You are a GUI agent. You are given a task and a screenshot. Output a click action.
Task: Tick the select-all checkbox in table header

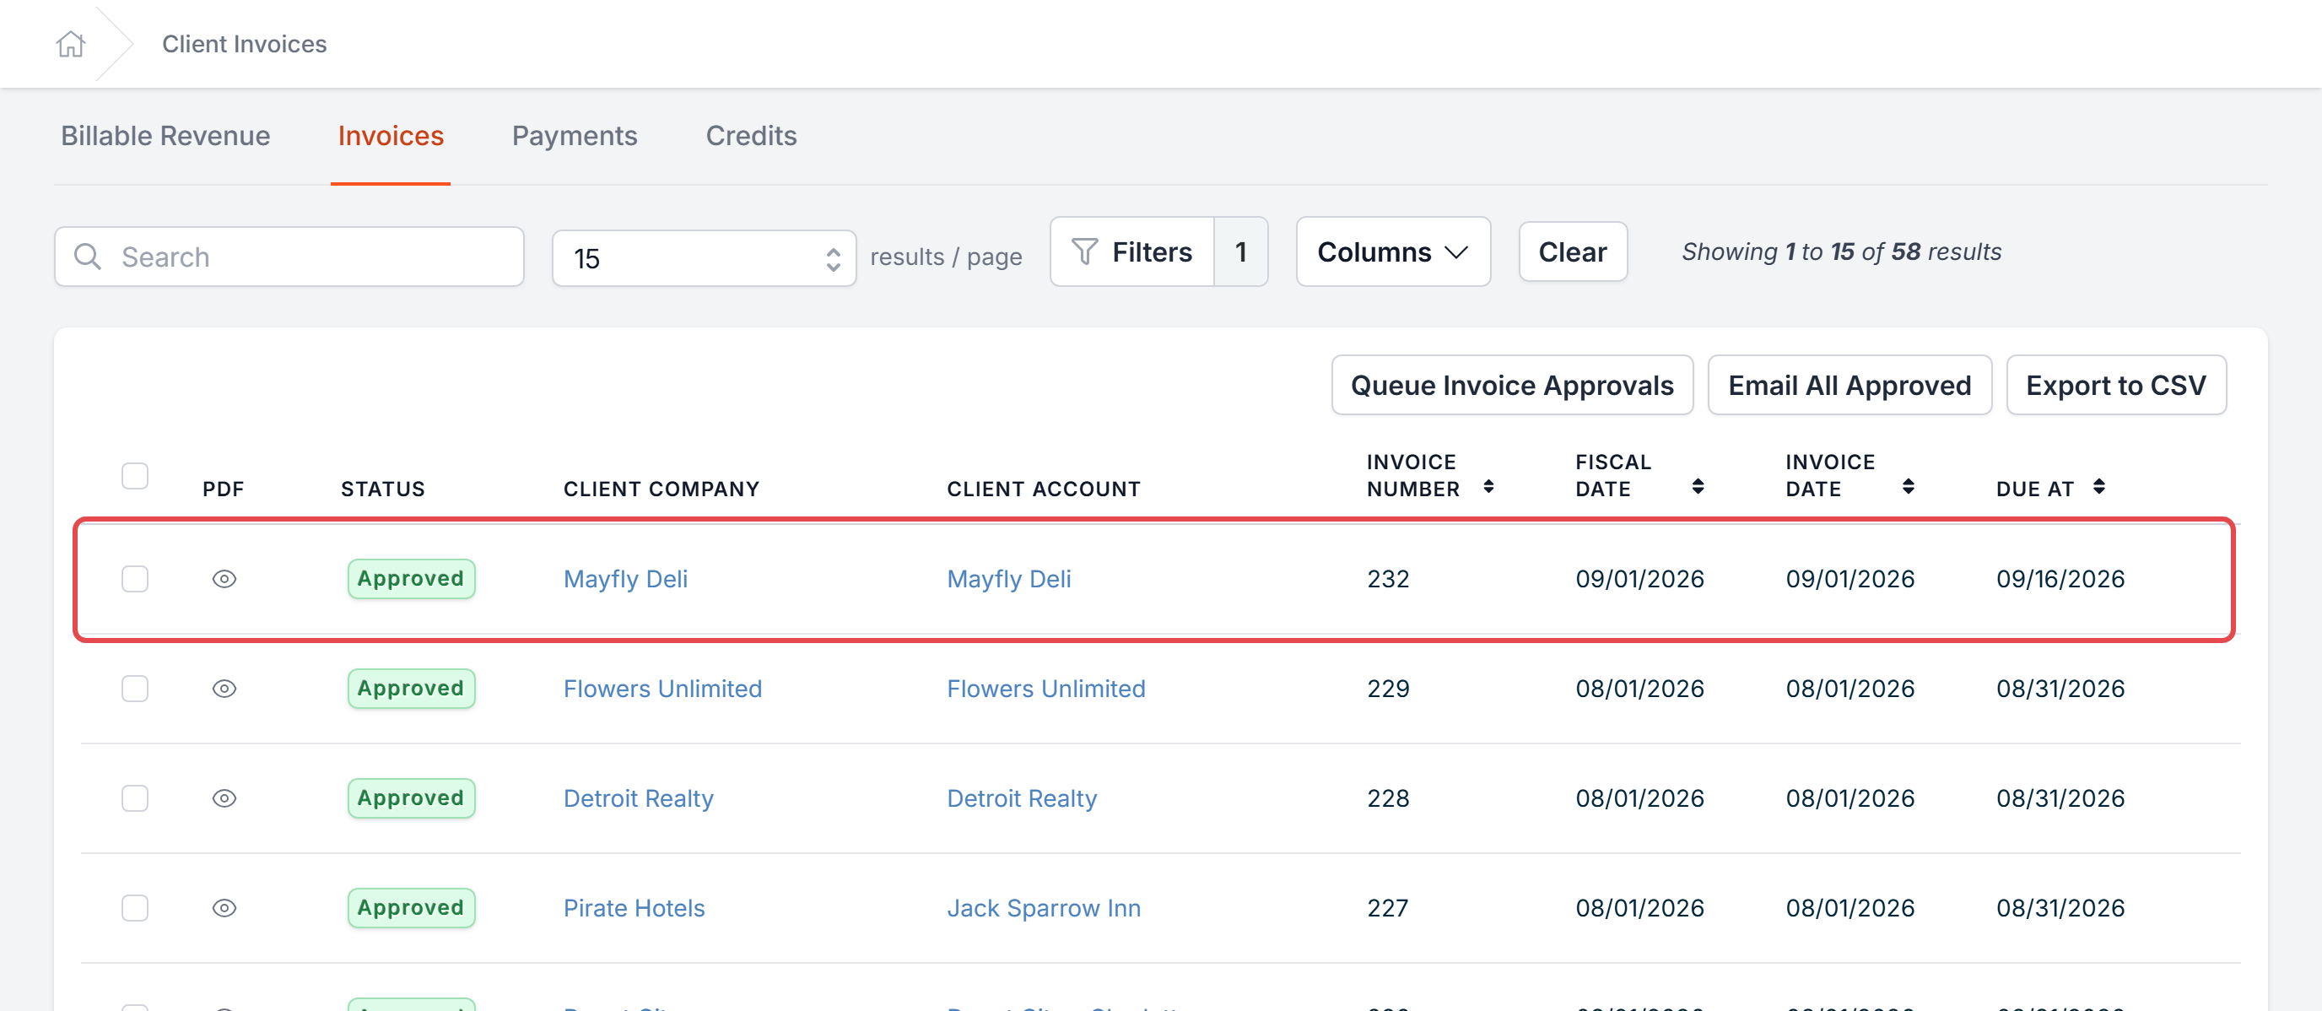click(x=135, y=475)
